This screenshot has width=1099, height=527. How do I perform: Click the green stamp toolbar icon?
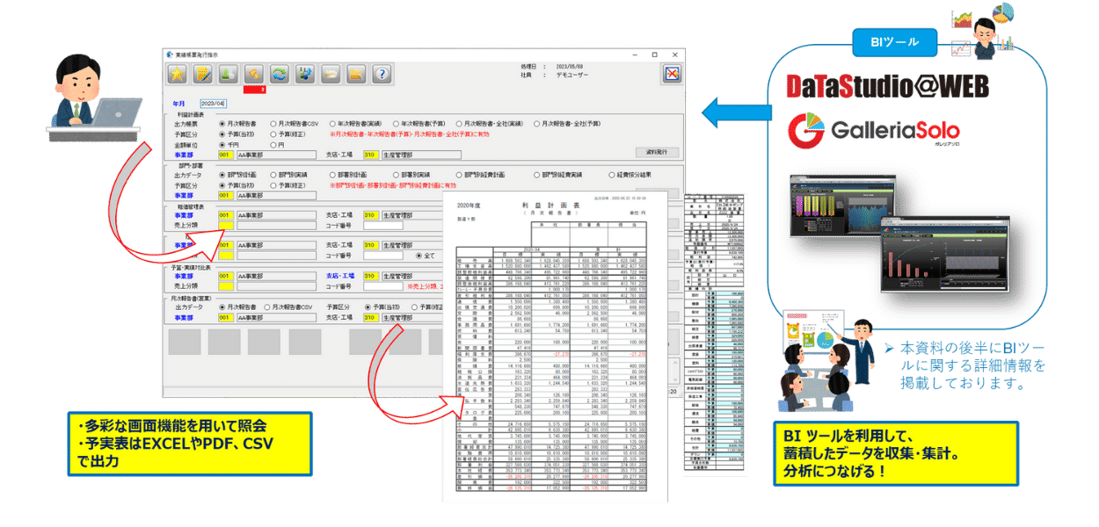(x=229, y=74)
